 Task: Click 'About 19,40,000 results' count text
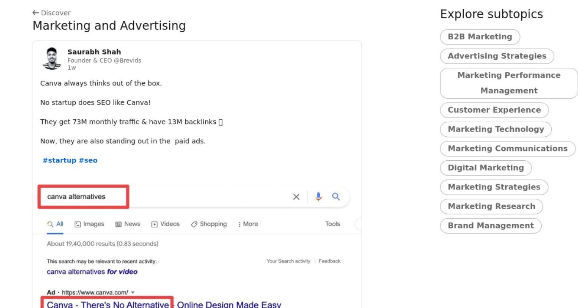[103, 244]
